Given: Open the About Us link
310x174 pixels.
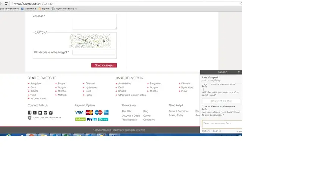Looking at the screenshot, I should pos(126,111).
